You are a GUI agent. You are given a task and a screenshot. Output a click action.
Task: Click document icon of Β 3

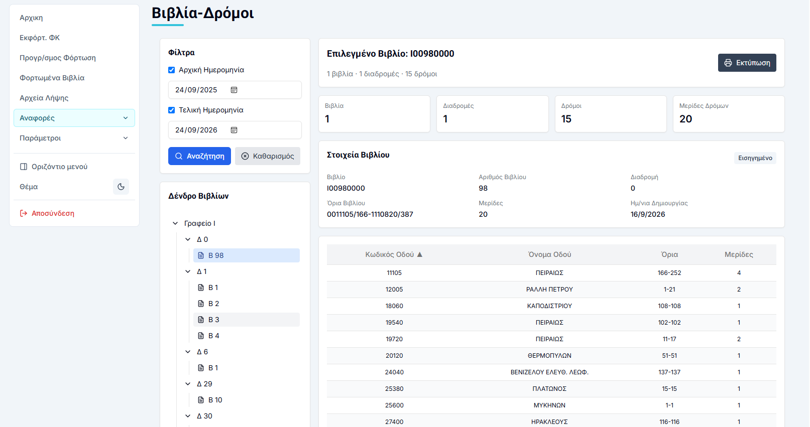tap(201, 320)
